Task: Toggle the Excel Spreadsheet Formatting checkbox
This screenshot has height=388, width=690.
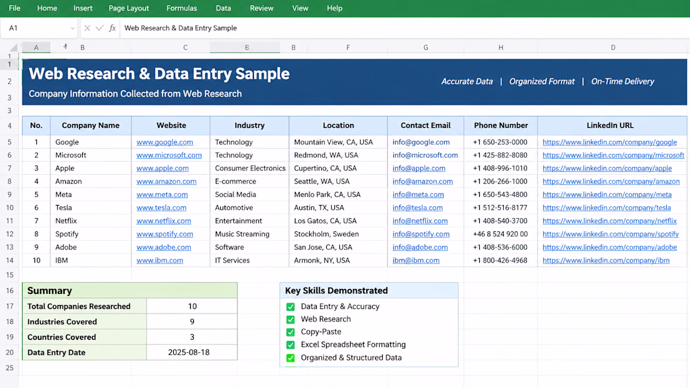Action: [290, 345]
